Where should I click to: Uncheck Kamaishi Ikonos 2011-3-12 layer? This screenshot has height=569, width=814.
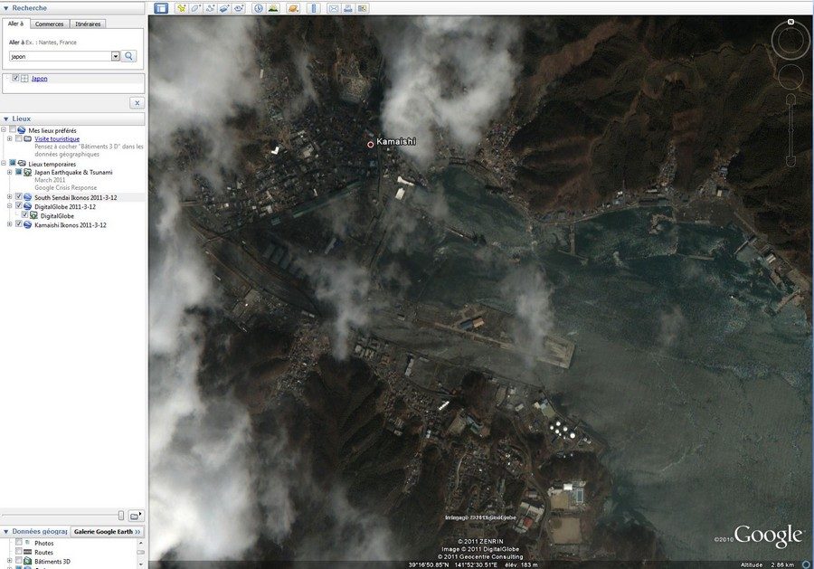click(19, 224)
